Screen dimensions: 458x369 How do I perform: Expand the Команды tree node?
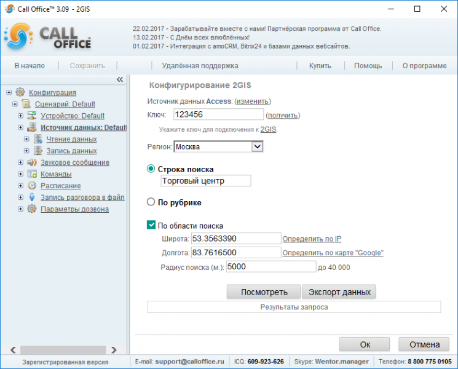(20, 174)
